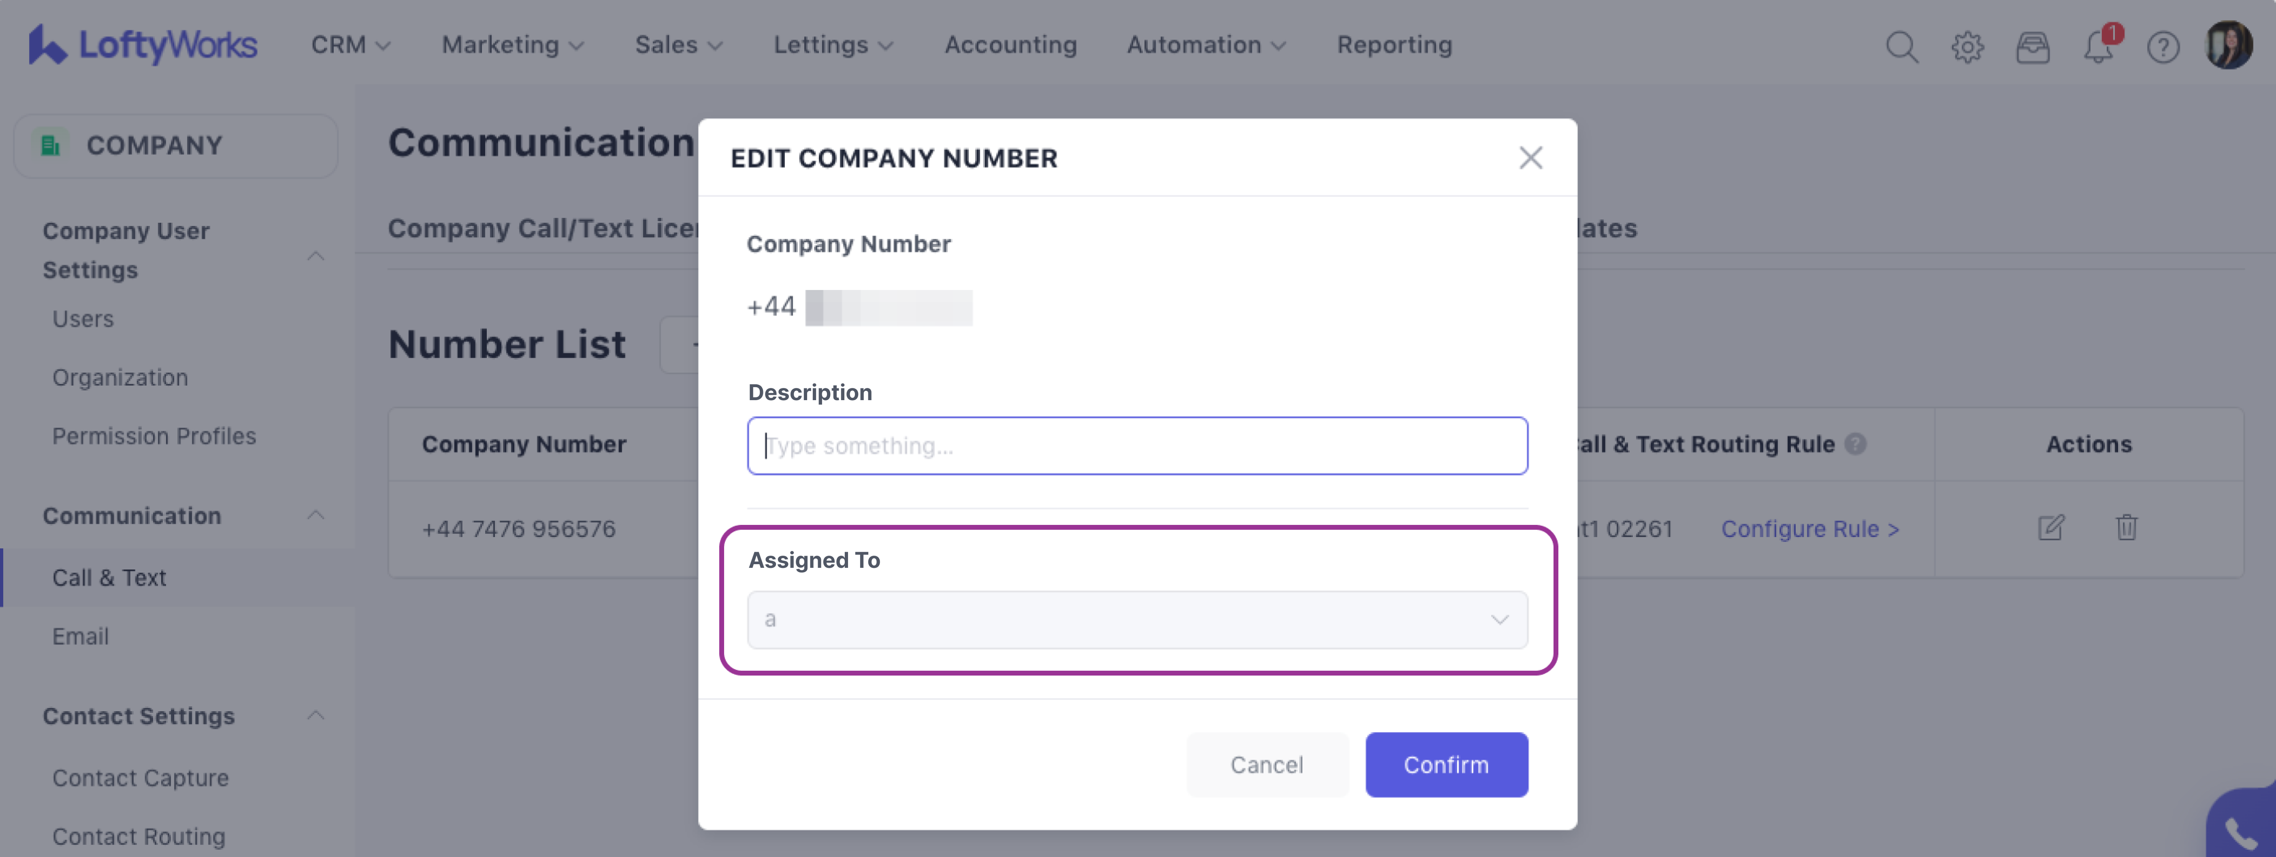Click the user profile avatar
The image size is (2276, 857).
click(x=2228, y=44)
